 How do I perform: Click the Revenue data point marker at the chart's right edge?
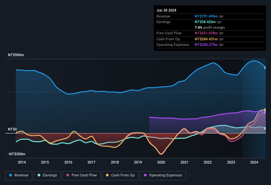coord(265,68)
